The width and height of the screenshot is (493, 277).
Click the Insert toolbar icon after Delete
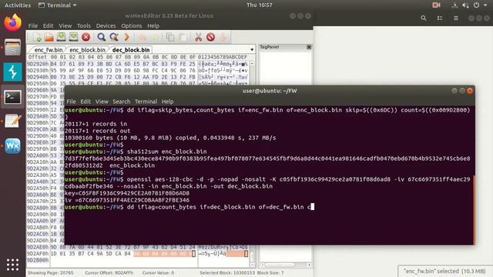coord(223,38)
